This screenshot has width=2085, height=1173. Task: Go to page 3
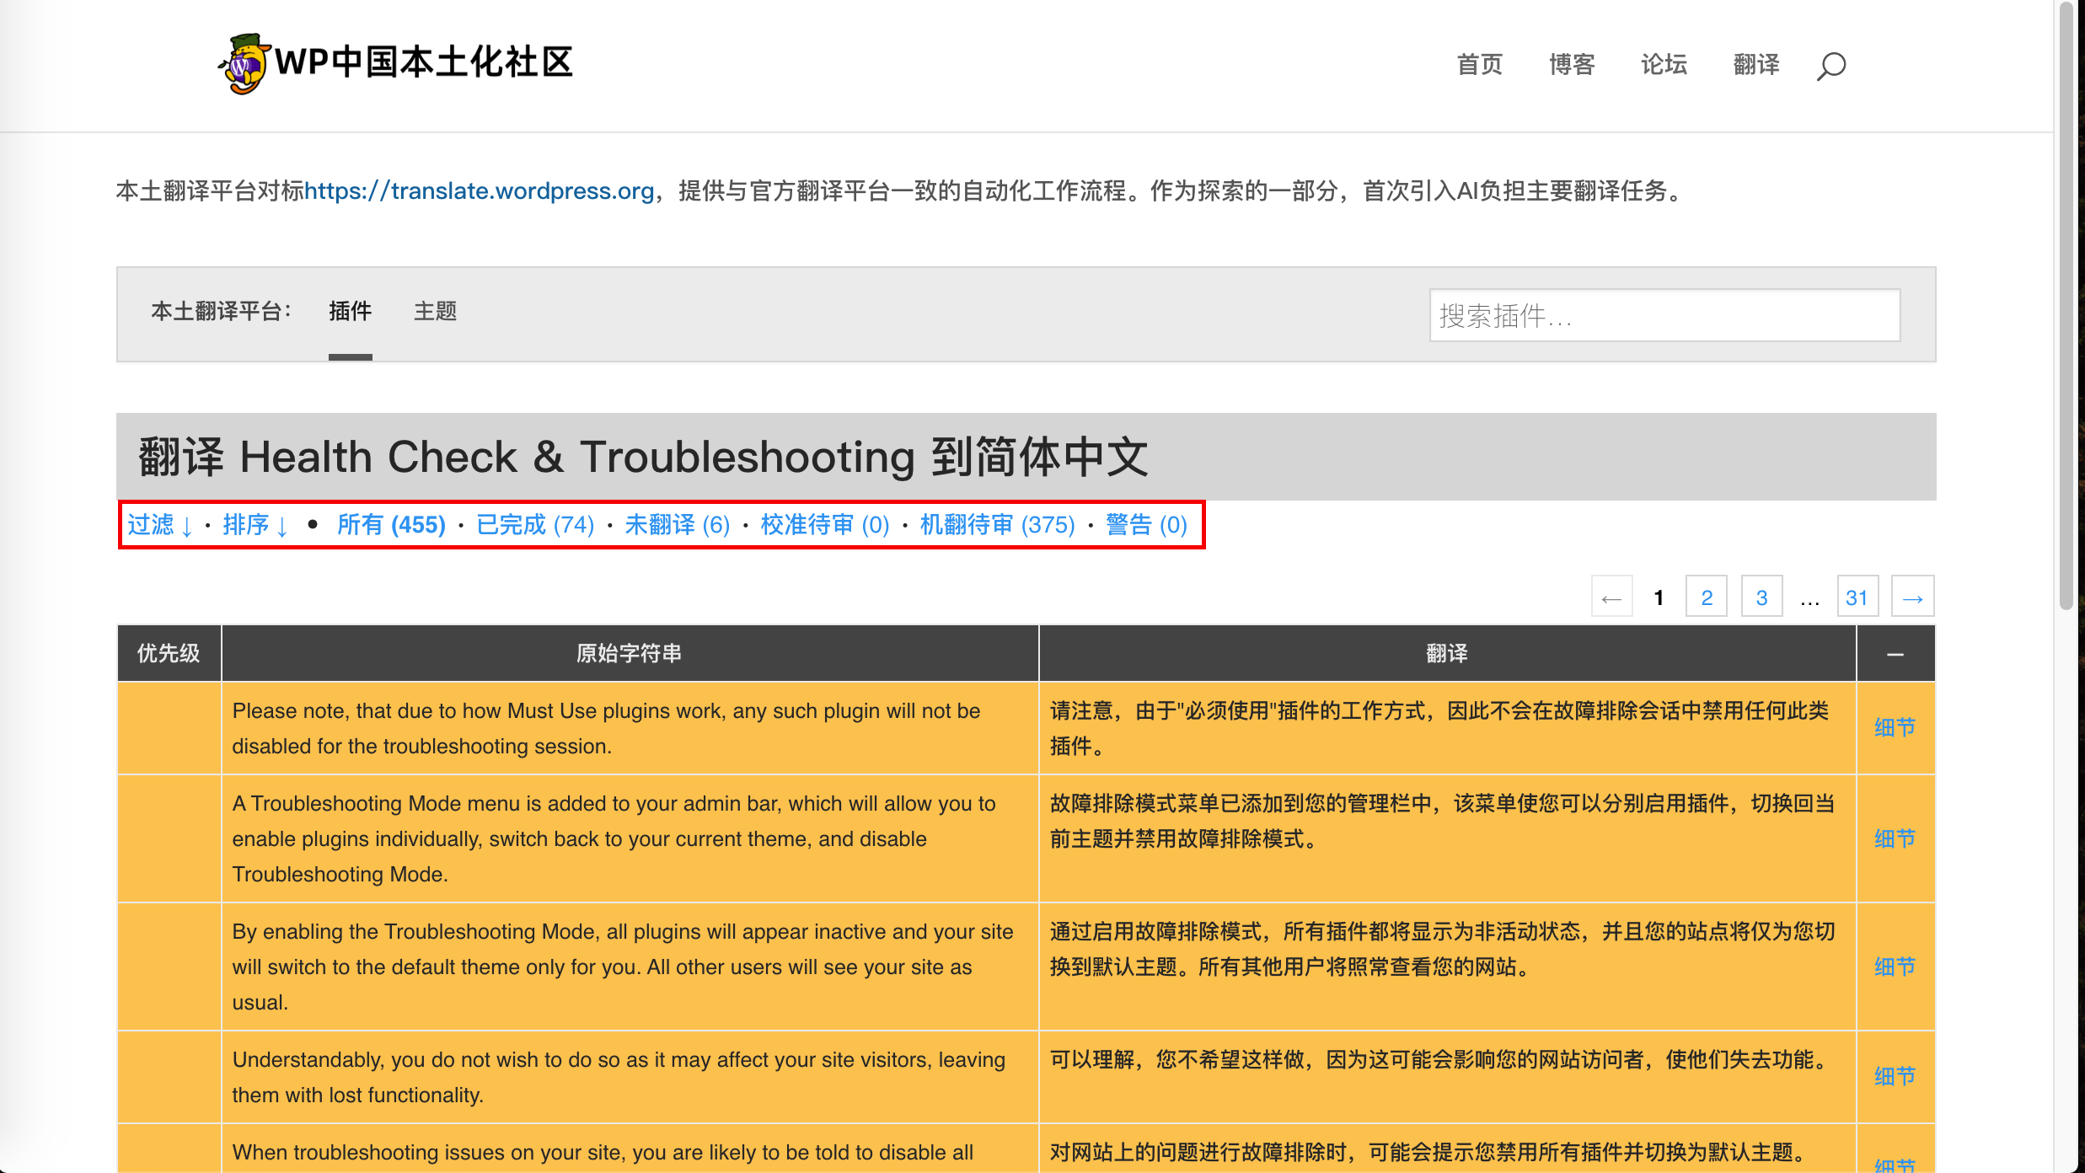[1761, 597]
